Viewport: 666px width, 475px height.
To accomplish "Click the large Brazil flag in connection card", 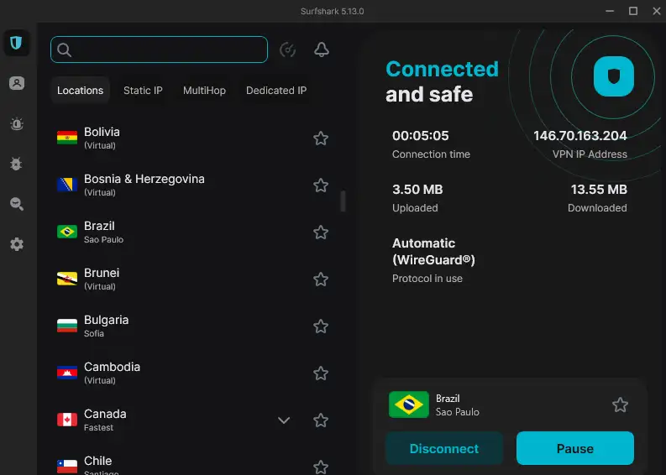I will tap(409, 405).
